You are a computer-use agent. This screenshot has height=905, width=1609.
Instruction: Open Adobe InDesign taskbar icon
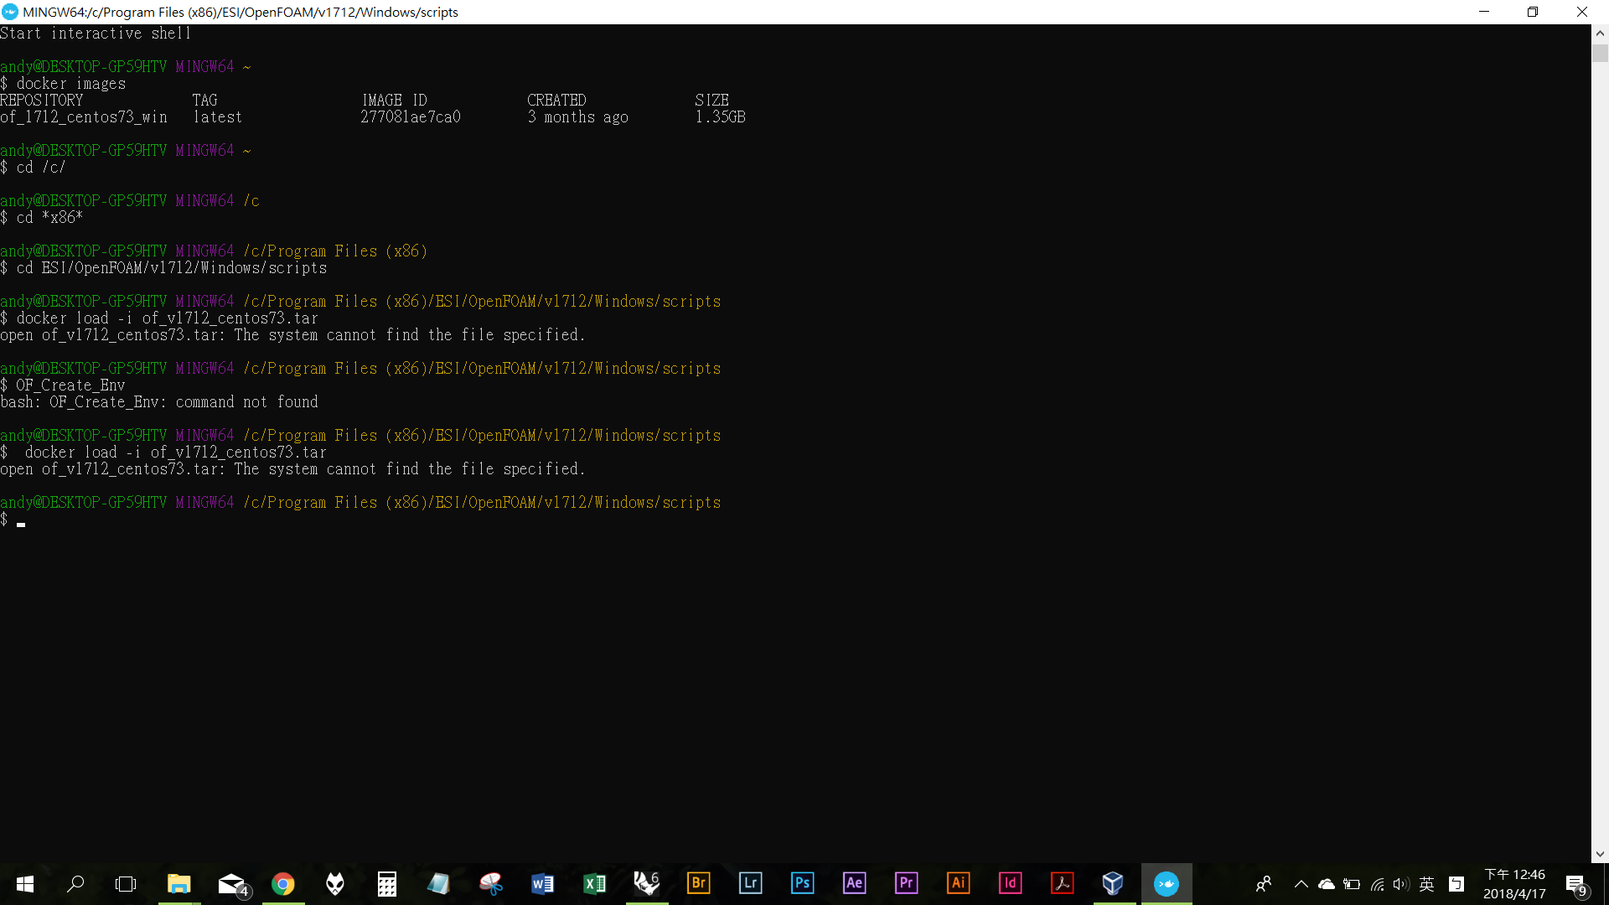[x=1010, y=883]
